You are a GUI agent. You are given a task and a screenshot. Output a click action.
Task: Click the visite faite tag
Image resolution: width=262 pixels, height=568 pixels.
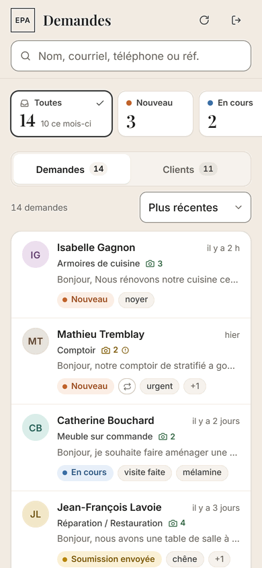tap(144, 472)
